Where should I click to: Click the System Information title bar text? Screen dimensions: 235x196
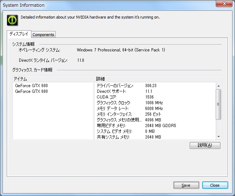tap(24, 5)
